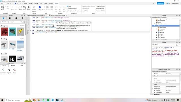Switch to the Place Number 29 document tab

point(37,15)
